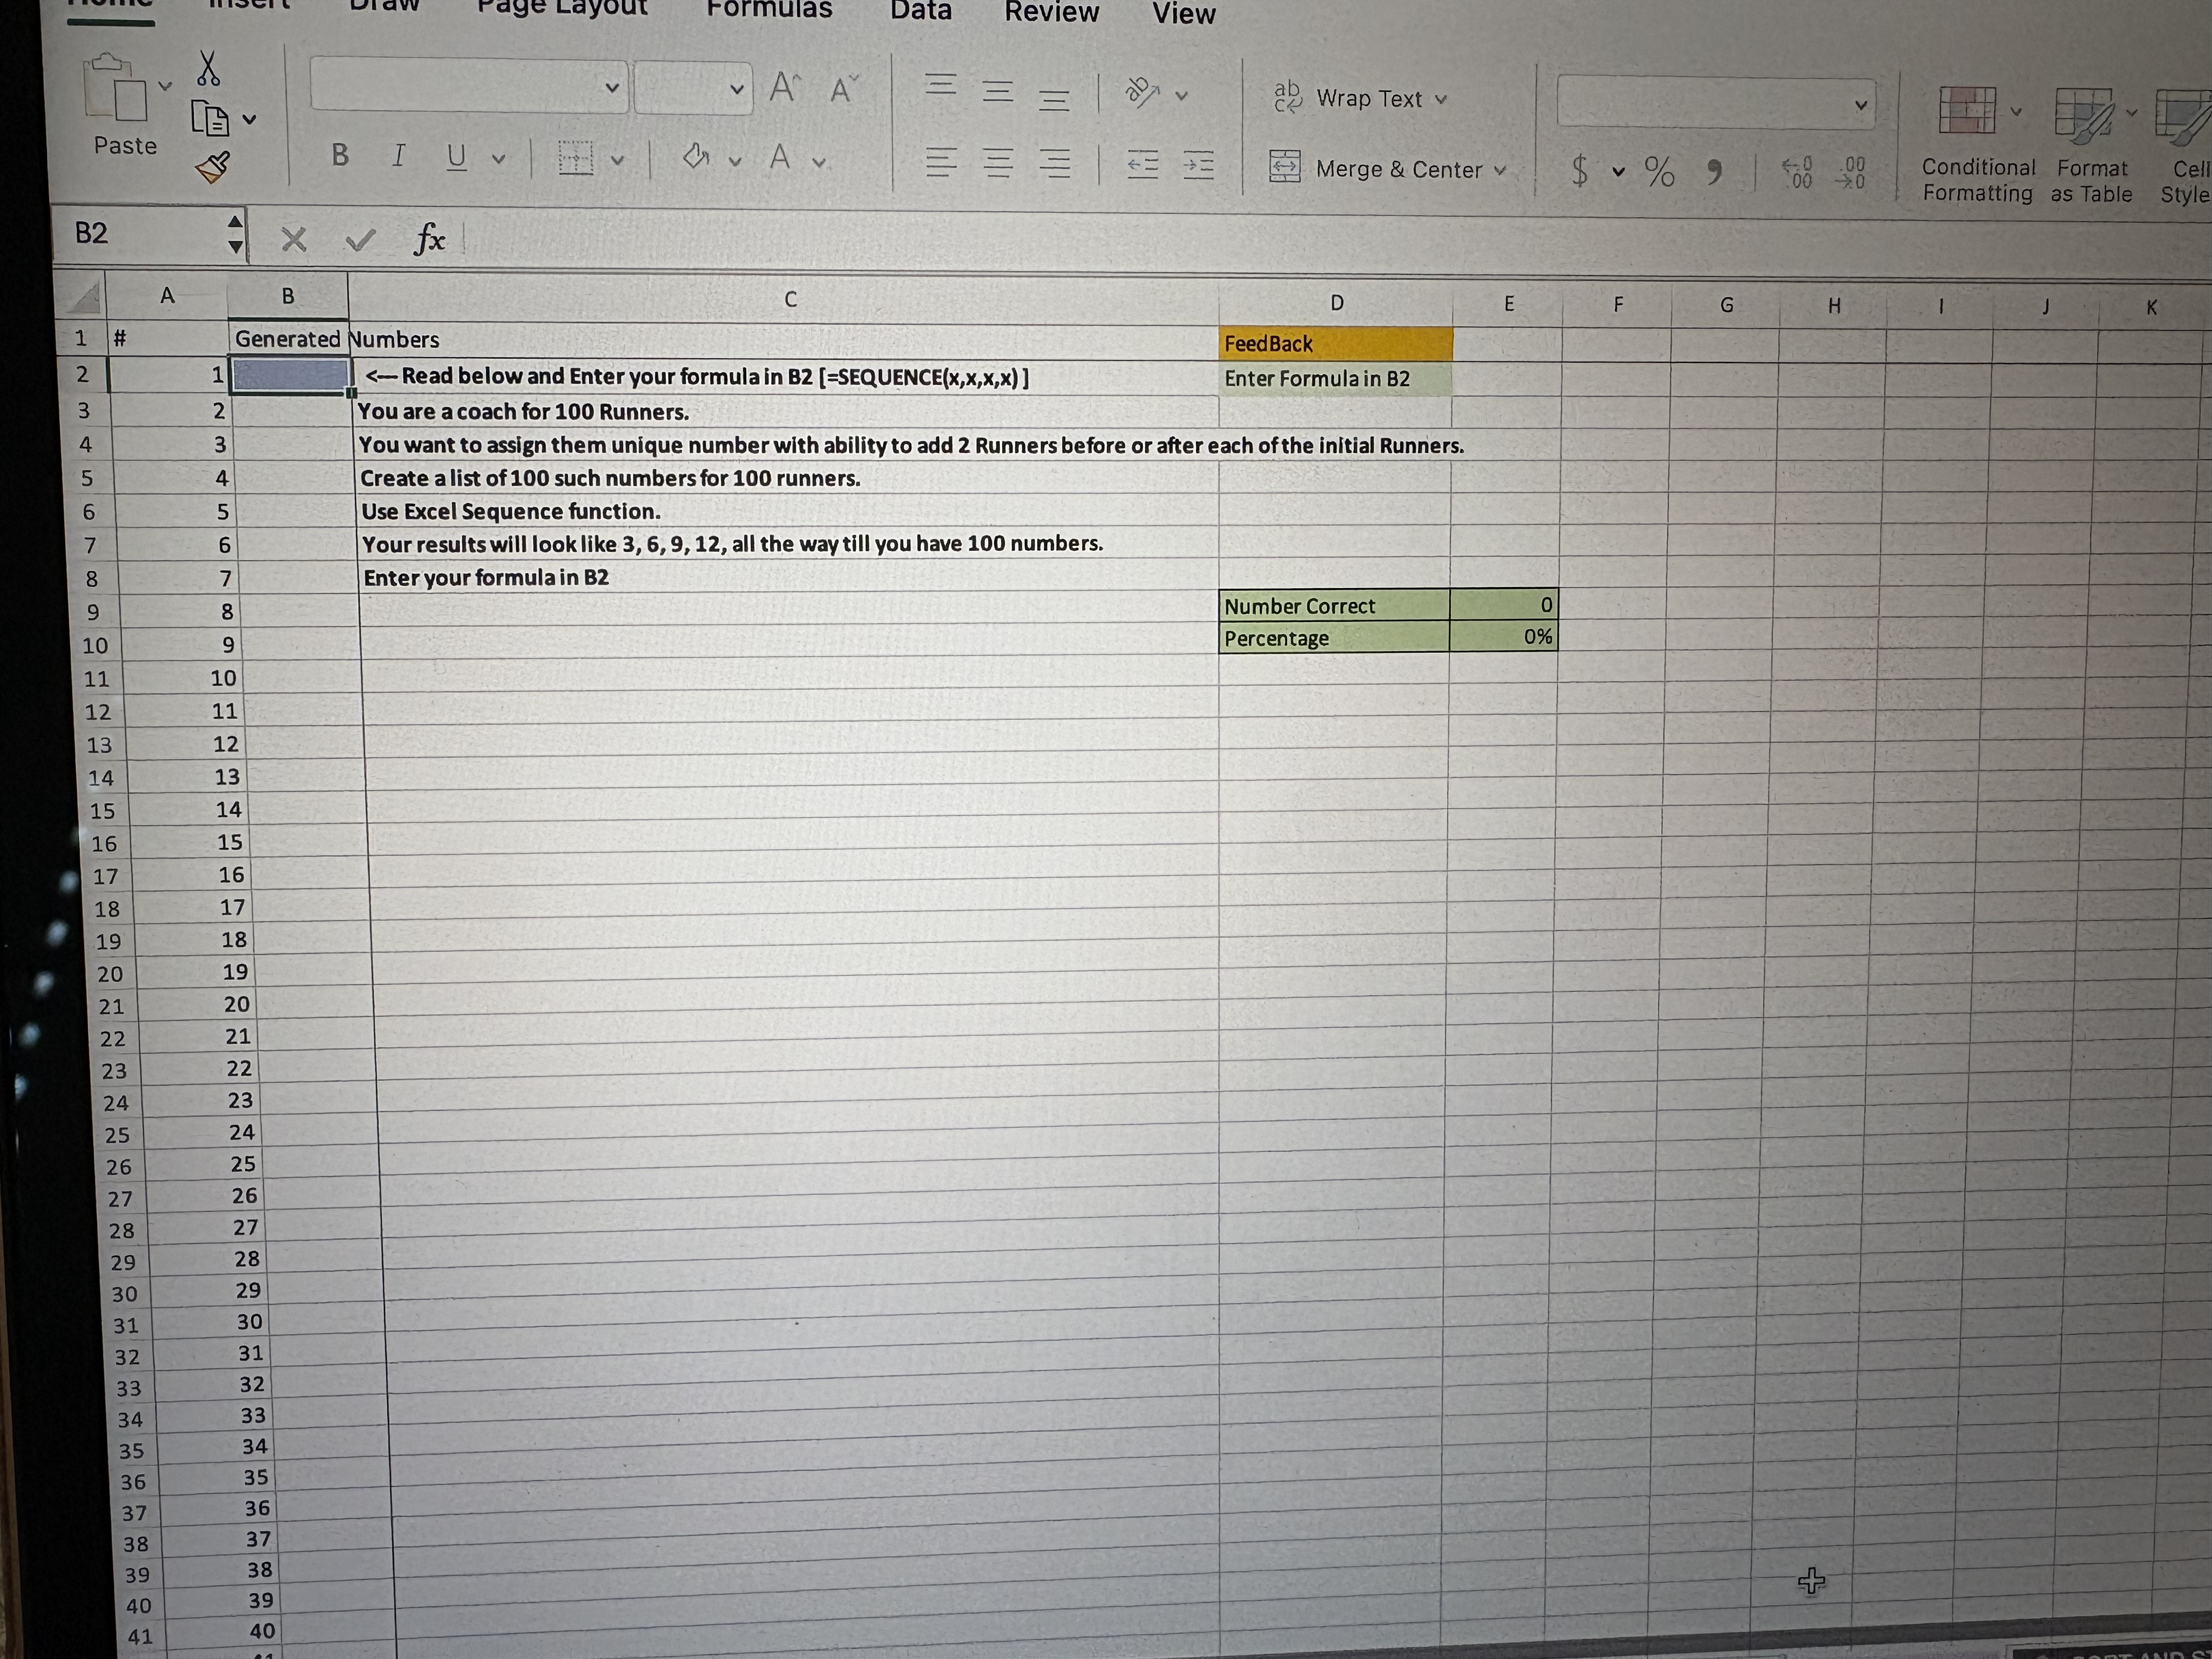Image resolution: width=2212 pixels, height=1659 pixels.
Task: Click the Align Right icon
Action: click(1054, 163)
